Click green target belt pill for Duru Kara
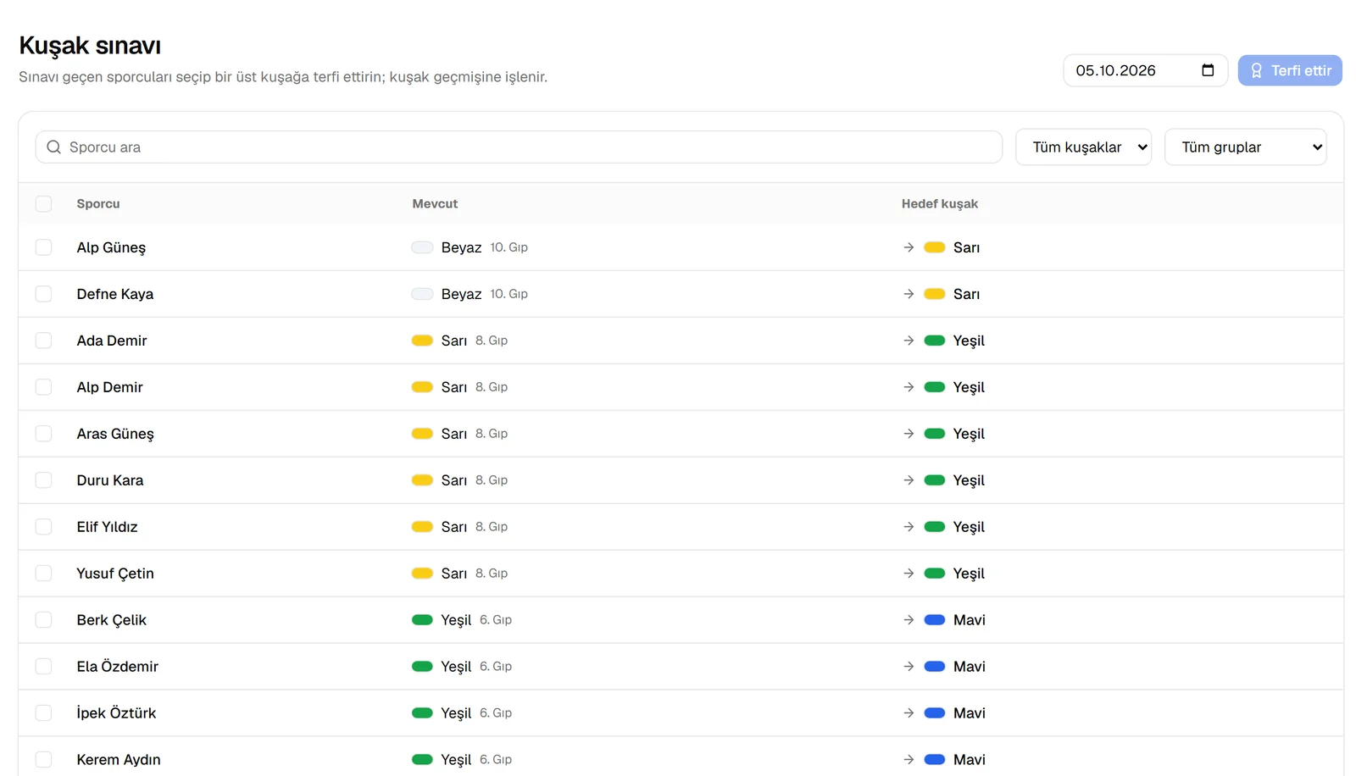1356x776 pixels. (x=934, y=480)
